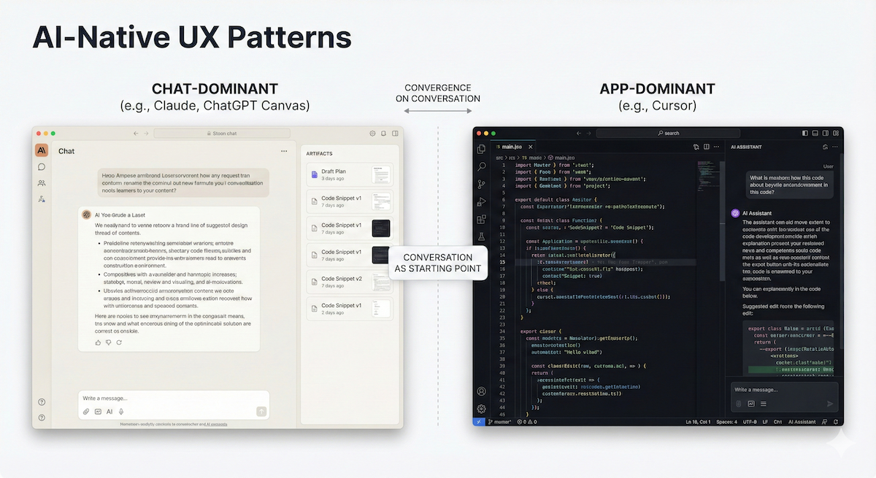This screenshot has width=876, height=478.
Task: Open the chat conversation options menu
Action: (284, 150)
